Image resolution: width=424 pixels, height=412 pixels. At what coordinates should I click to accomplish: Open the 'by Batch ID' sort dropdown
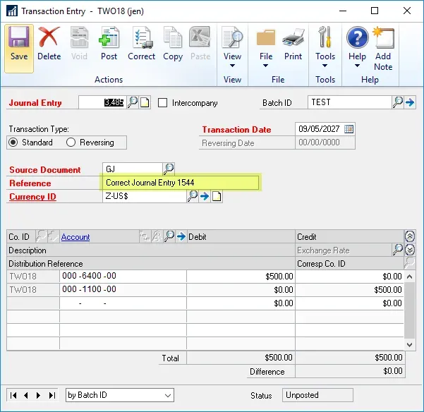[167, 395]
